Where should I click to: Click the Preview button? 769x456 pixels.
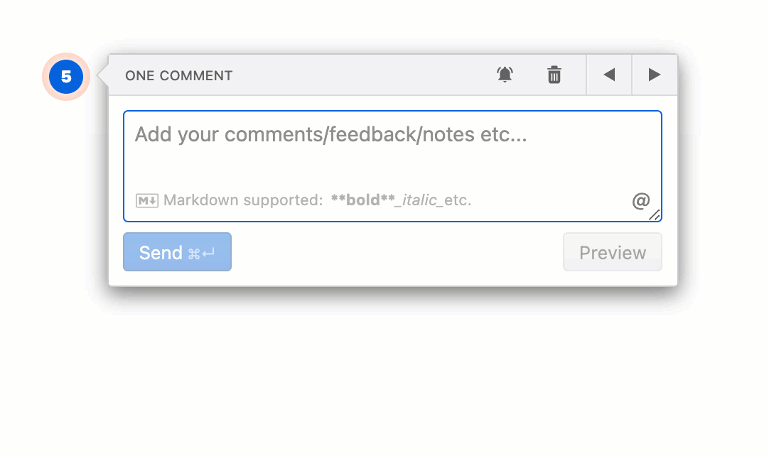(612, 251)
